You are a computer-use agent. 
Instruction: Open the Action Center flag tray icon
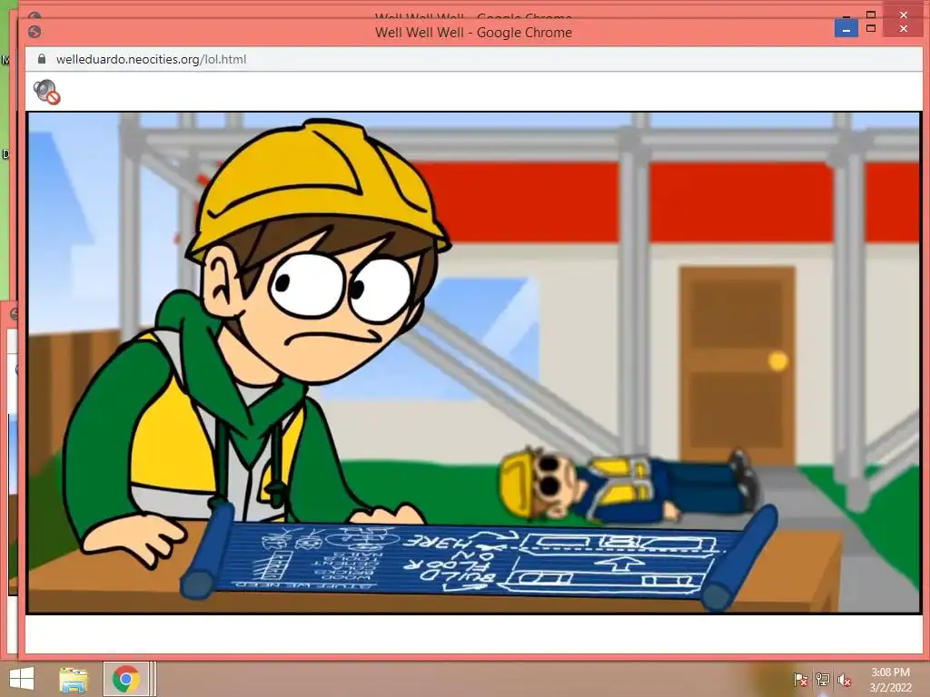[x=801, y=679]
